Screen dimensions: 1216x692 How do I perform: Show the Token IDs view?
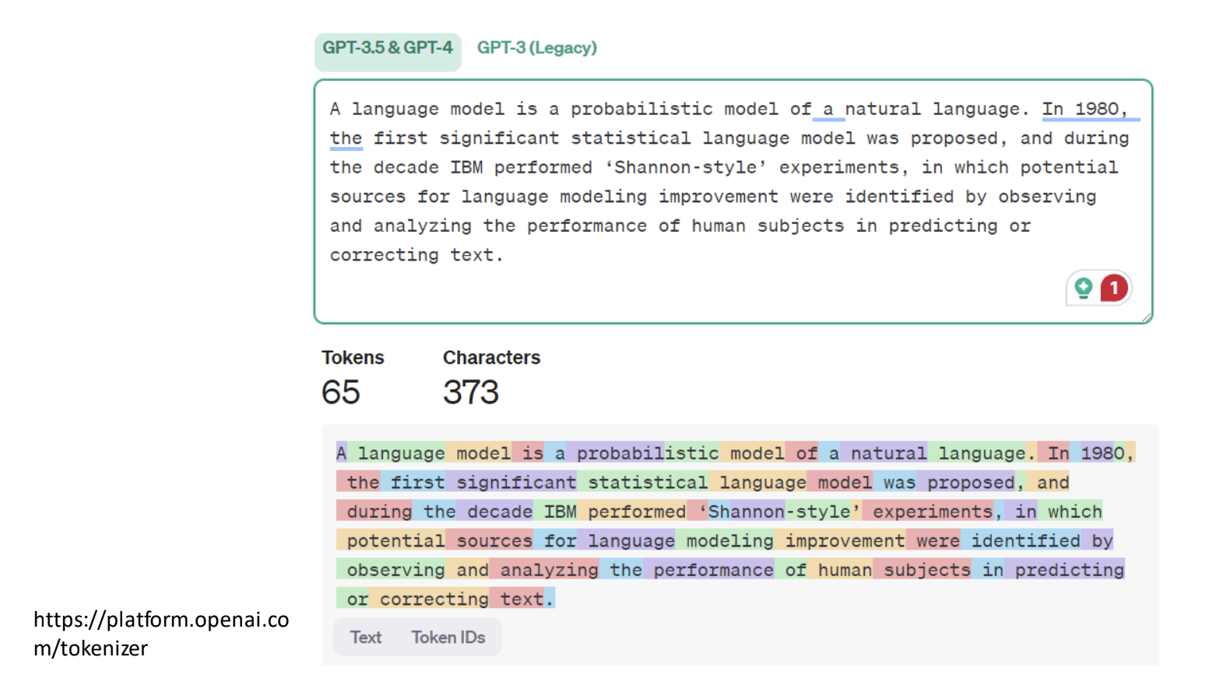click(x=448, y=638)
